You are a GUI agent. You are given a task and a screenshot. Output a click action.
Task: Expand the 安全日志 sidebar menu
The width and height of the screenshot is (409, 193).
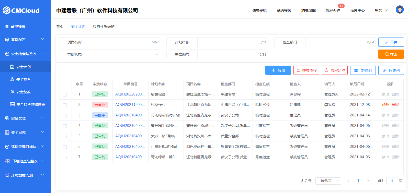[42, 132]
